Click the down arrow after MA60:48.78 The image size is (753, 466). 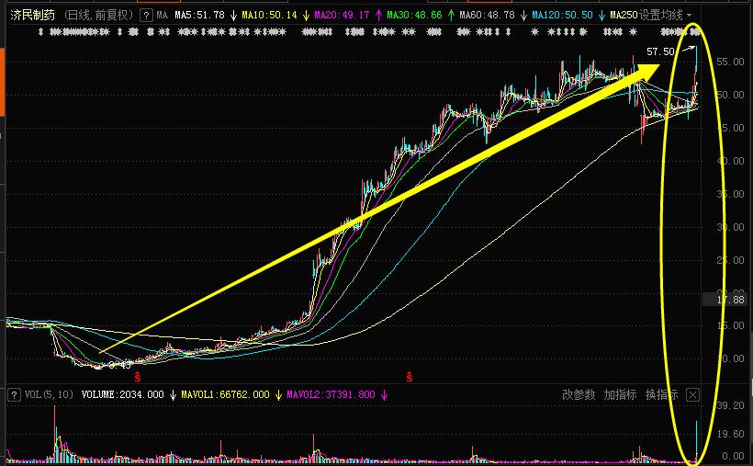(523, 16)
